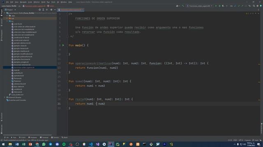
Task: Expand External Libraries node
Action: pyautogui.click(x=5, y=97)
